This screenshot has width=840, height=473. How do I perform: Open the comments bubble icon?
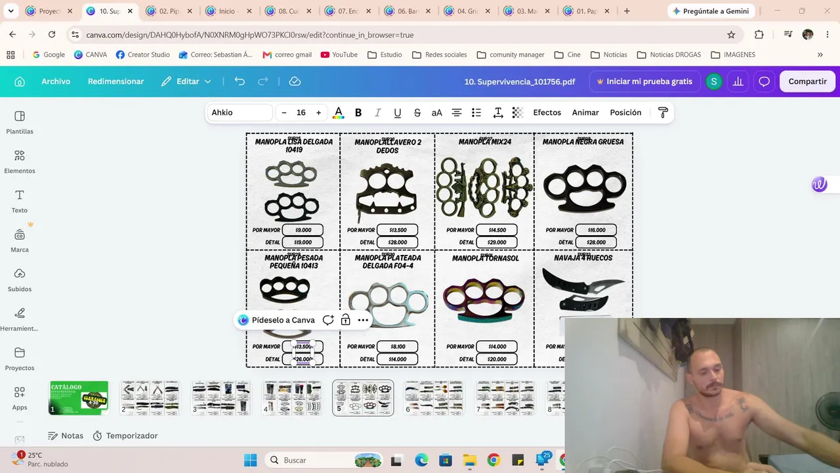tap(764, 81)
